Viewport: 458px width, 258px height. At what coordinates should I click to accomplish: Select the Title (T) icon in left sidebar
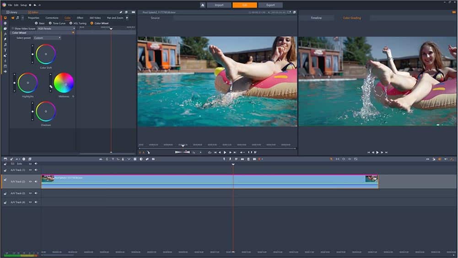tap(5, 50)
